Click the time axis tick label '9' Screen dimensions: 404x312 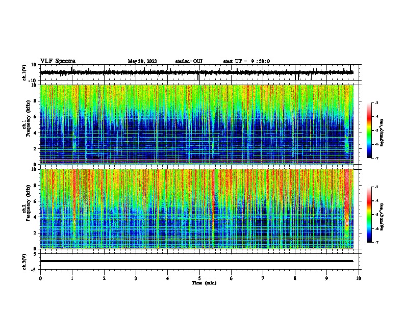coord(326,278)
